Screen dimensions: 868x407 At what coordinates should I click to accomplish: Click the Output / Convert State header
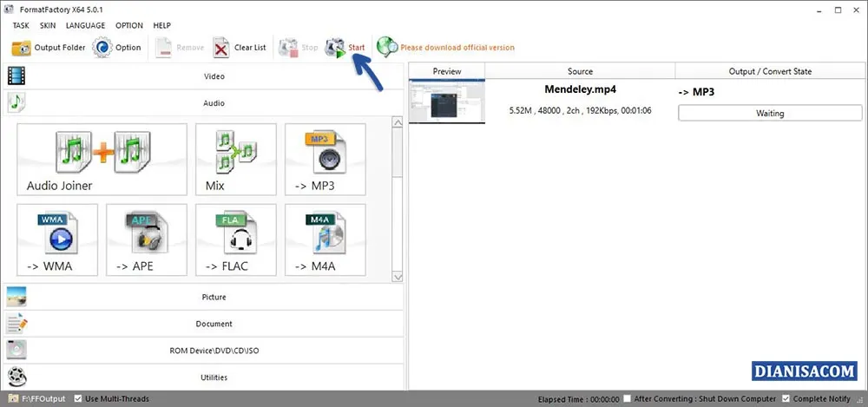pyautogui.click(x=770, y=71)
